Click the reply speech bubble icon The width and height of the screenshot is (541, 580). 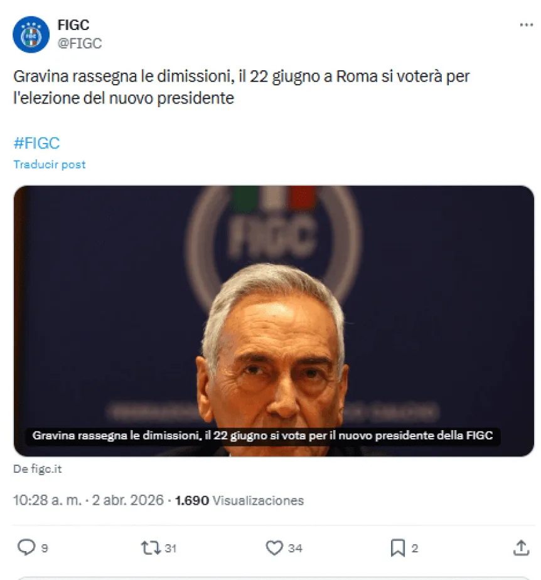point(26,548)
